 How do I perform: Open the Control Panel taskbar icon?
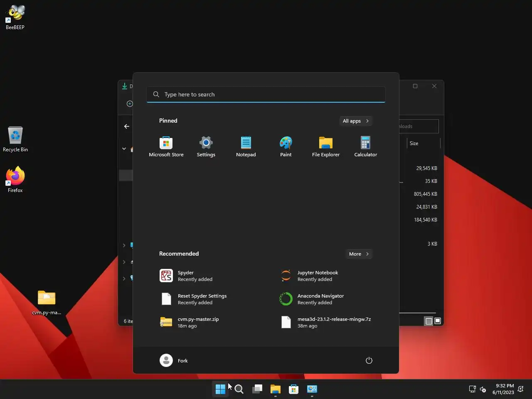(312, 389)
